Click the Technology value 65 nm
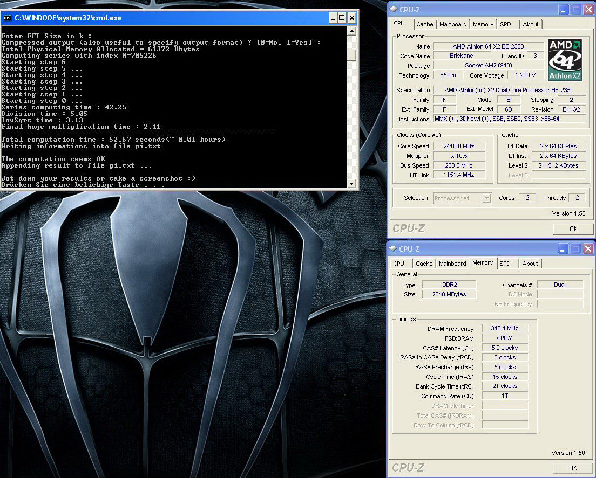Viewport: 596px width, 478px height. click(x=448, y=75)
